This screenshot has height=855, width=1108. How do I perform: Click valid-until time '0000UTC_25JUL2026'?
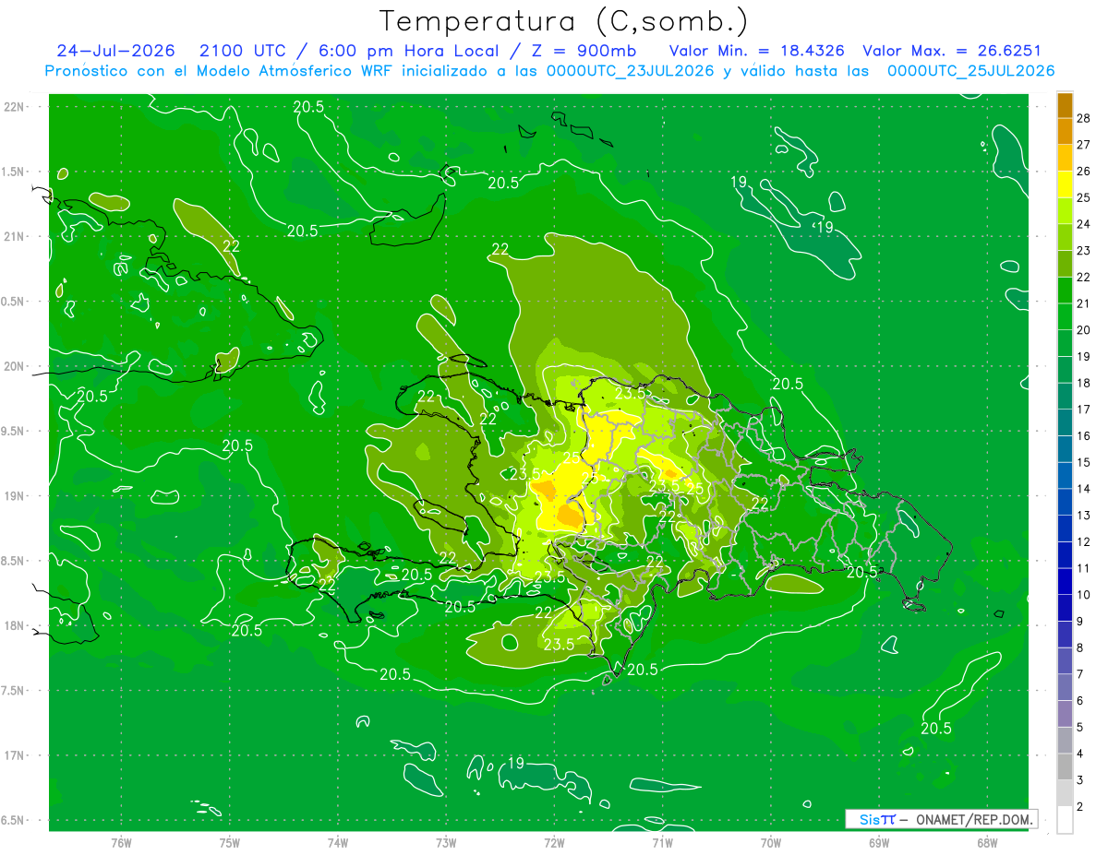click(970, 71)
